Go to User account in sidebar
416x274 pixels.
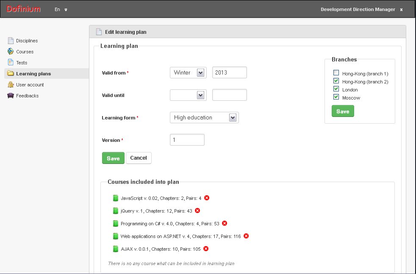pyautogui.click(x=30, y=85)
